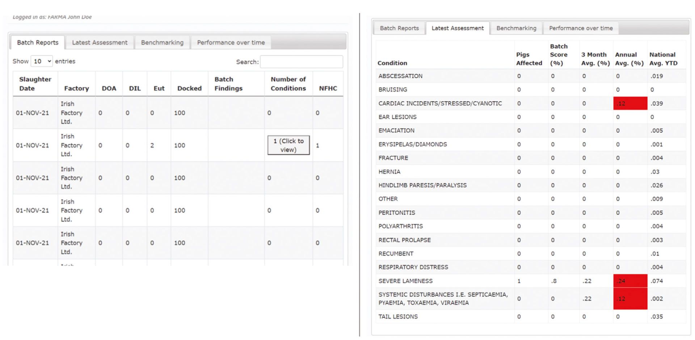Select the ABSCESSATION condition row
This screenshot has height=340, width=695.
tap(531, 76)
